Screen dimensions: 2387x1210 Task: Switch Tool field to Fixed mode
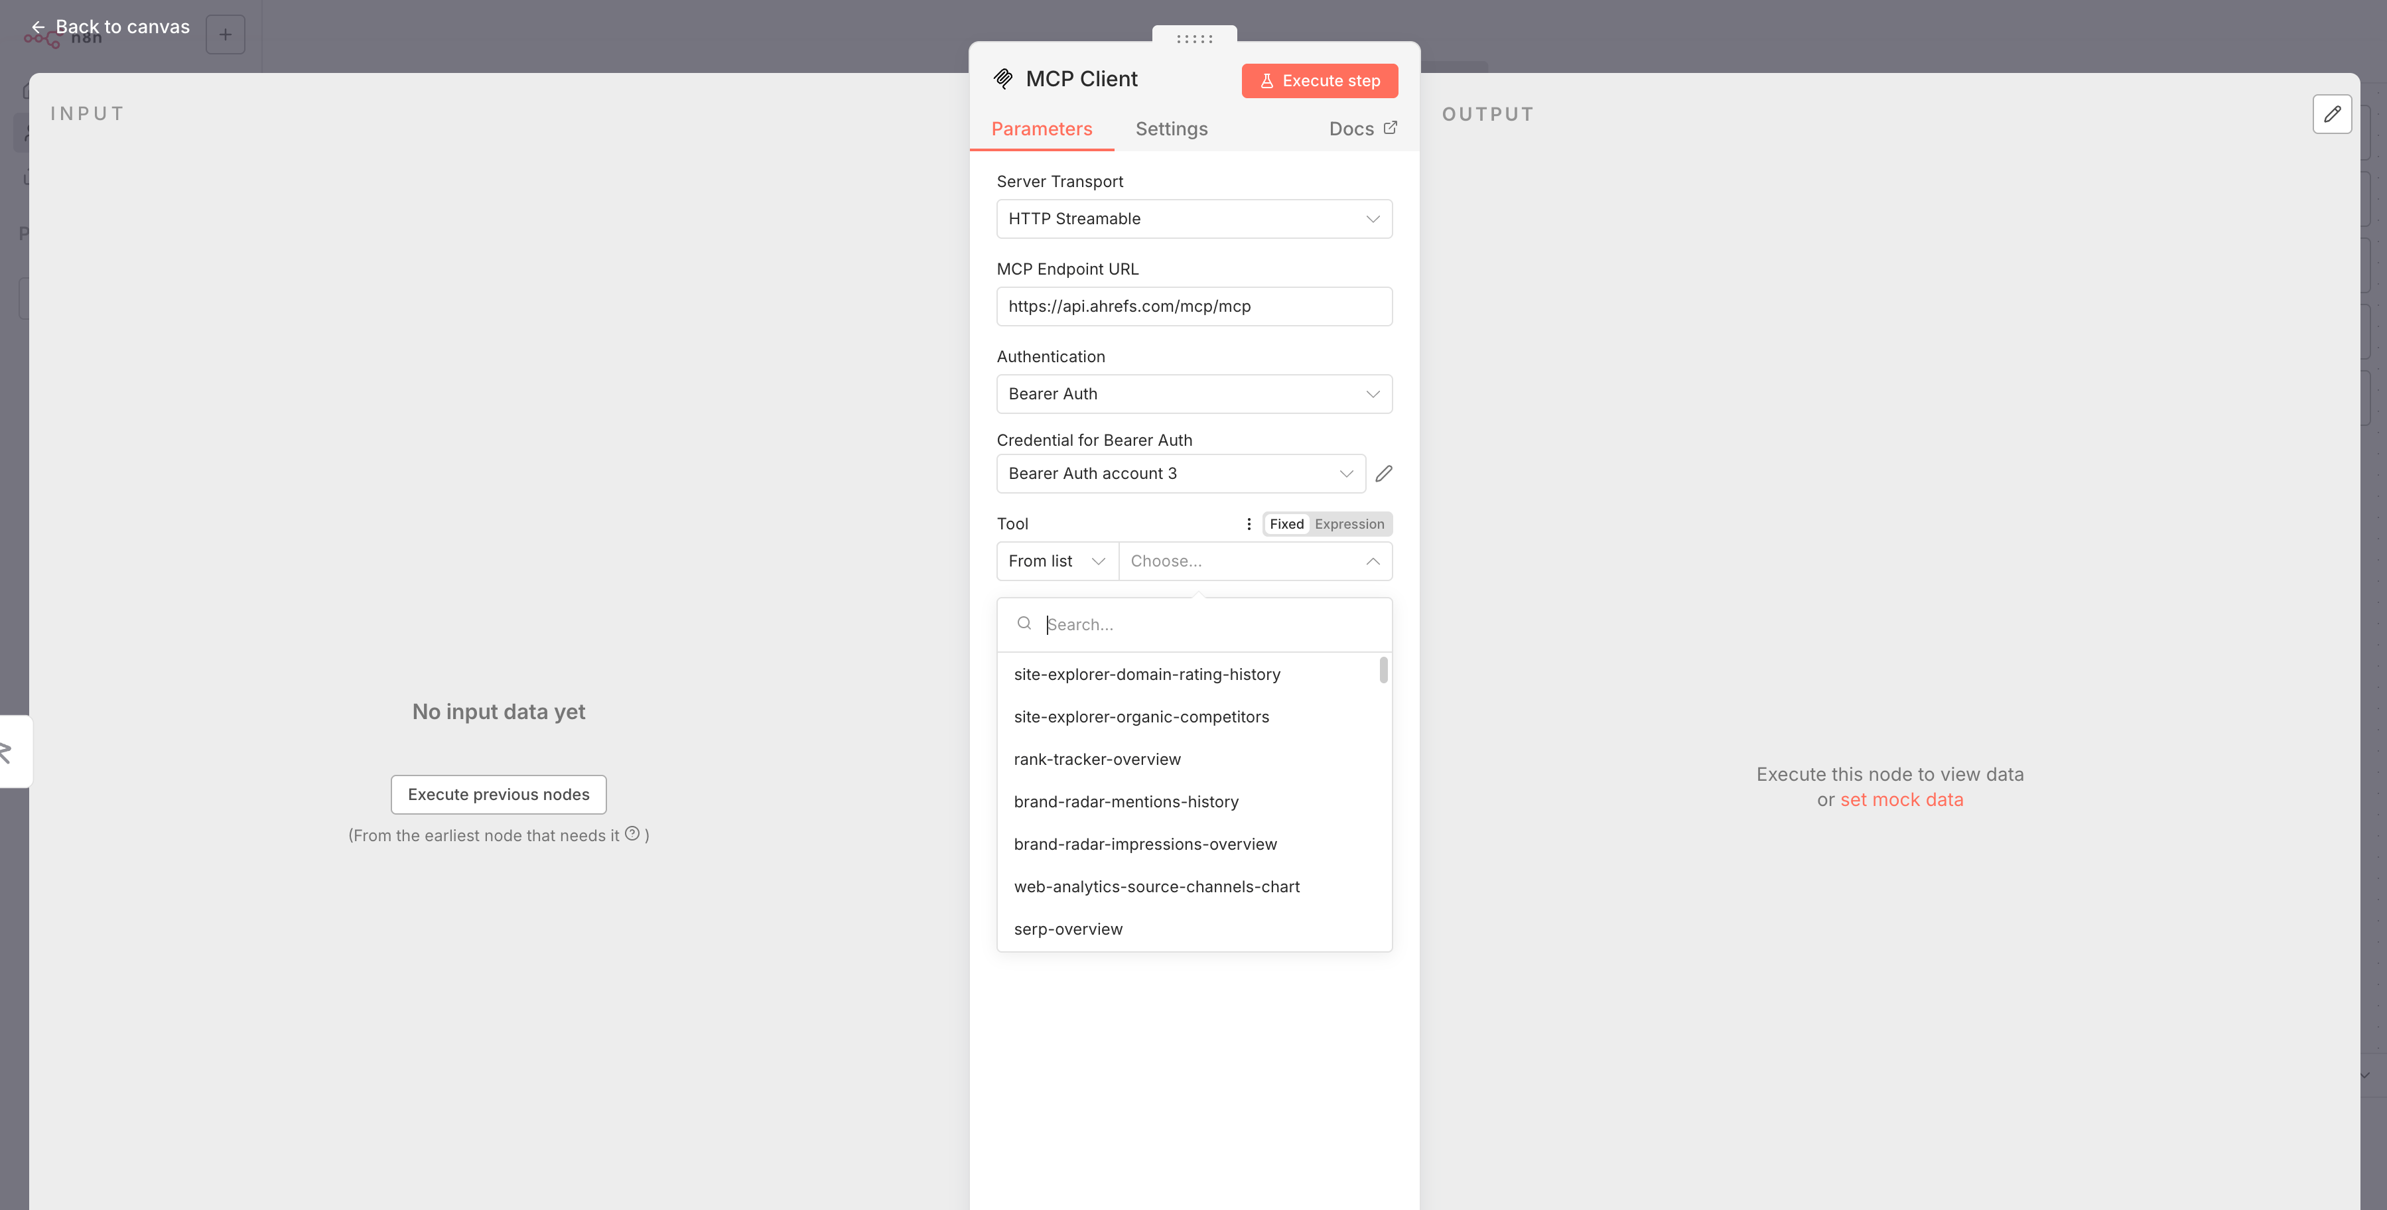1286,523
